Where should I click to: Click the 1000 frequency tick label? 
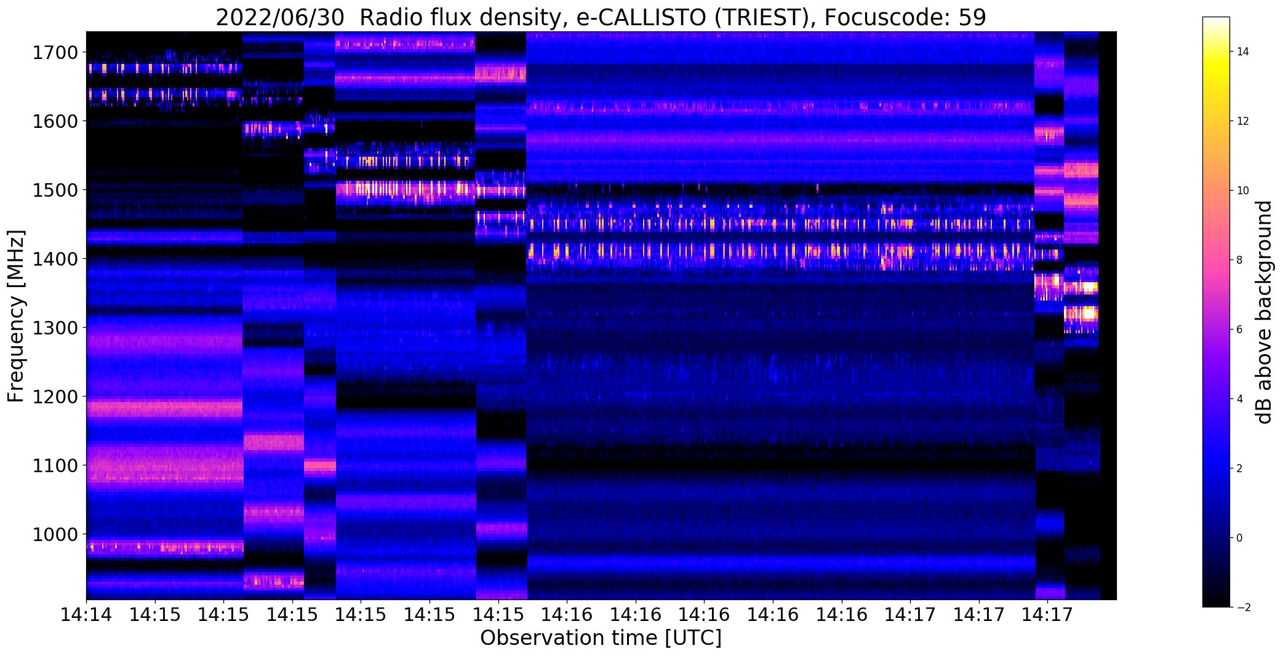coord(55,534)
